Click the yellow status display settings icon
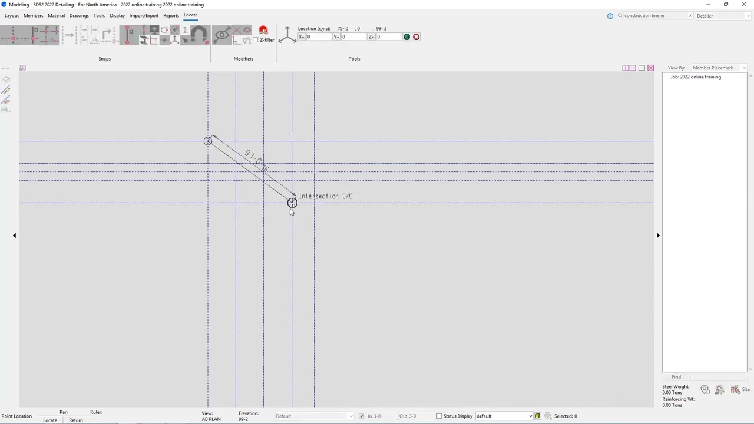The height and width of the screenshot is (424, 754). pyautogui.click(x=537, y=416)
